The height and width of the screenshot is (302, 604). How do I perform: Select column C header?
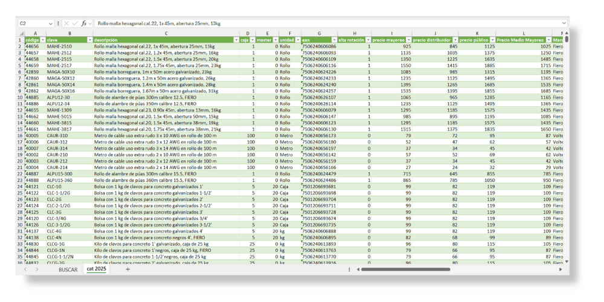coord(164,33)
